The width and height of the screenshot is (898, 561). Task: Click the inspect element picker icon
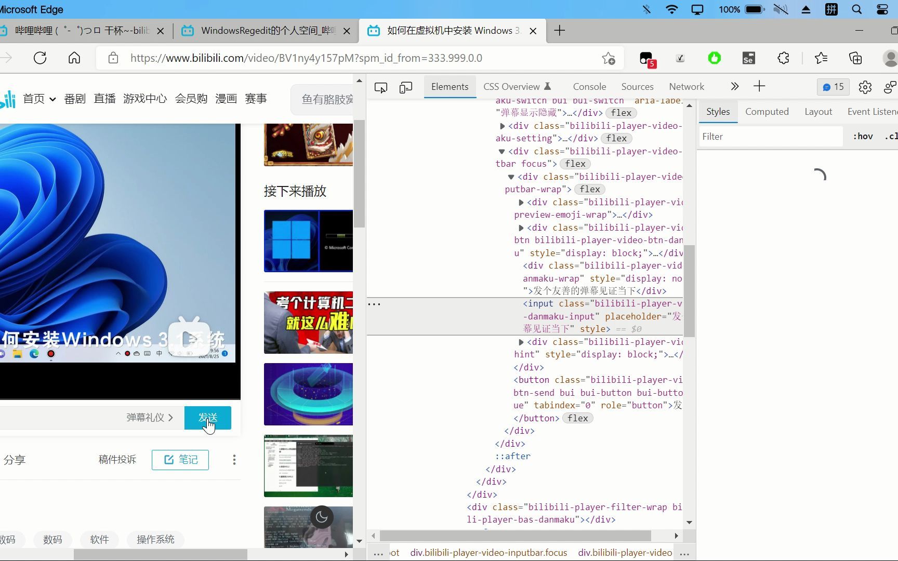pyautogui.click(x=381, y=87)
